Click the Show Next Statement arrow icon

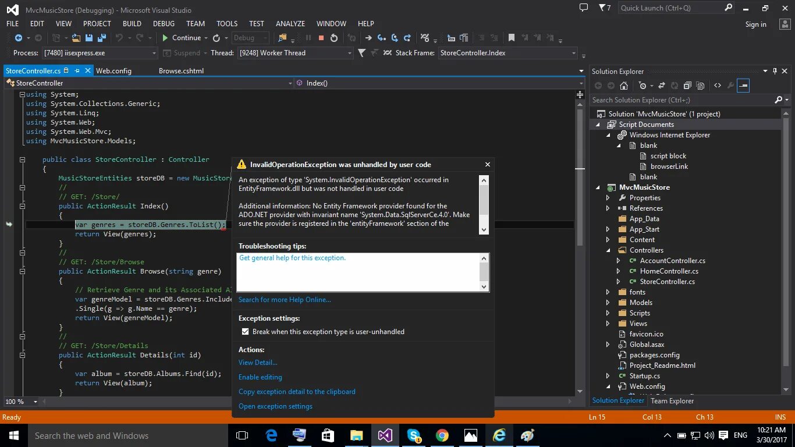(368, 38)
